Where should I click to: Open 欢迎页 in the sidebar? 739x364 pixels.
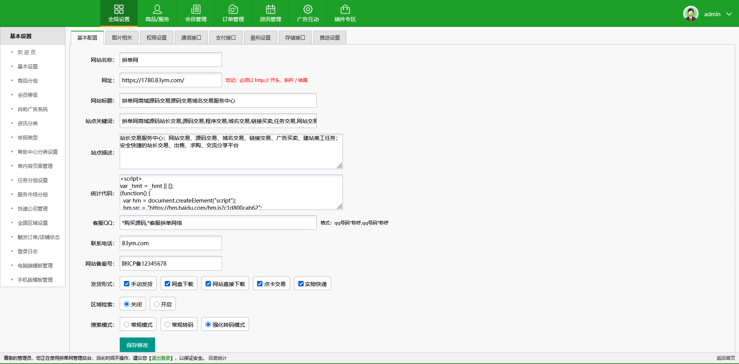click(27, 52)
